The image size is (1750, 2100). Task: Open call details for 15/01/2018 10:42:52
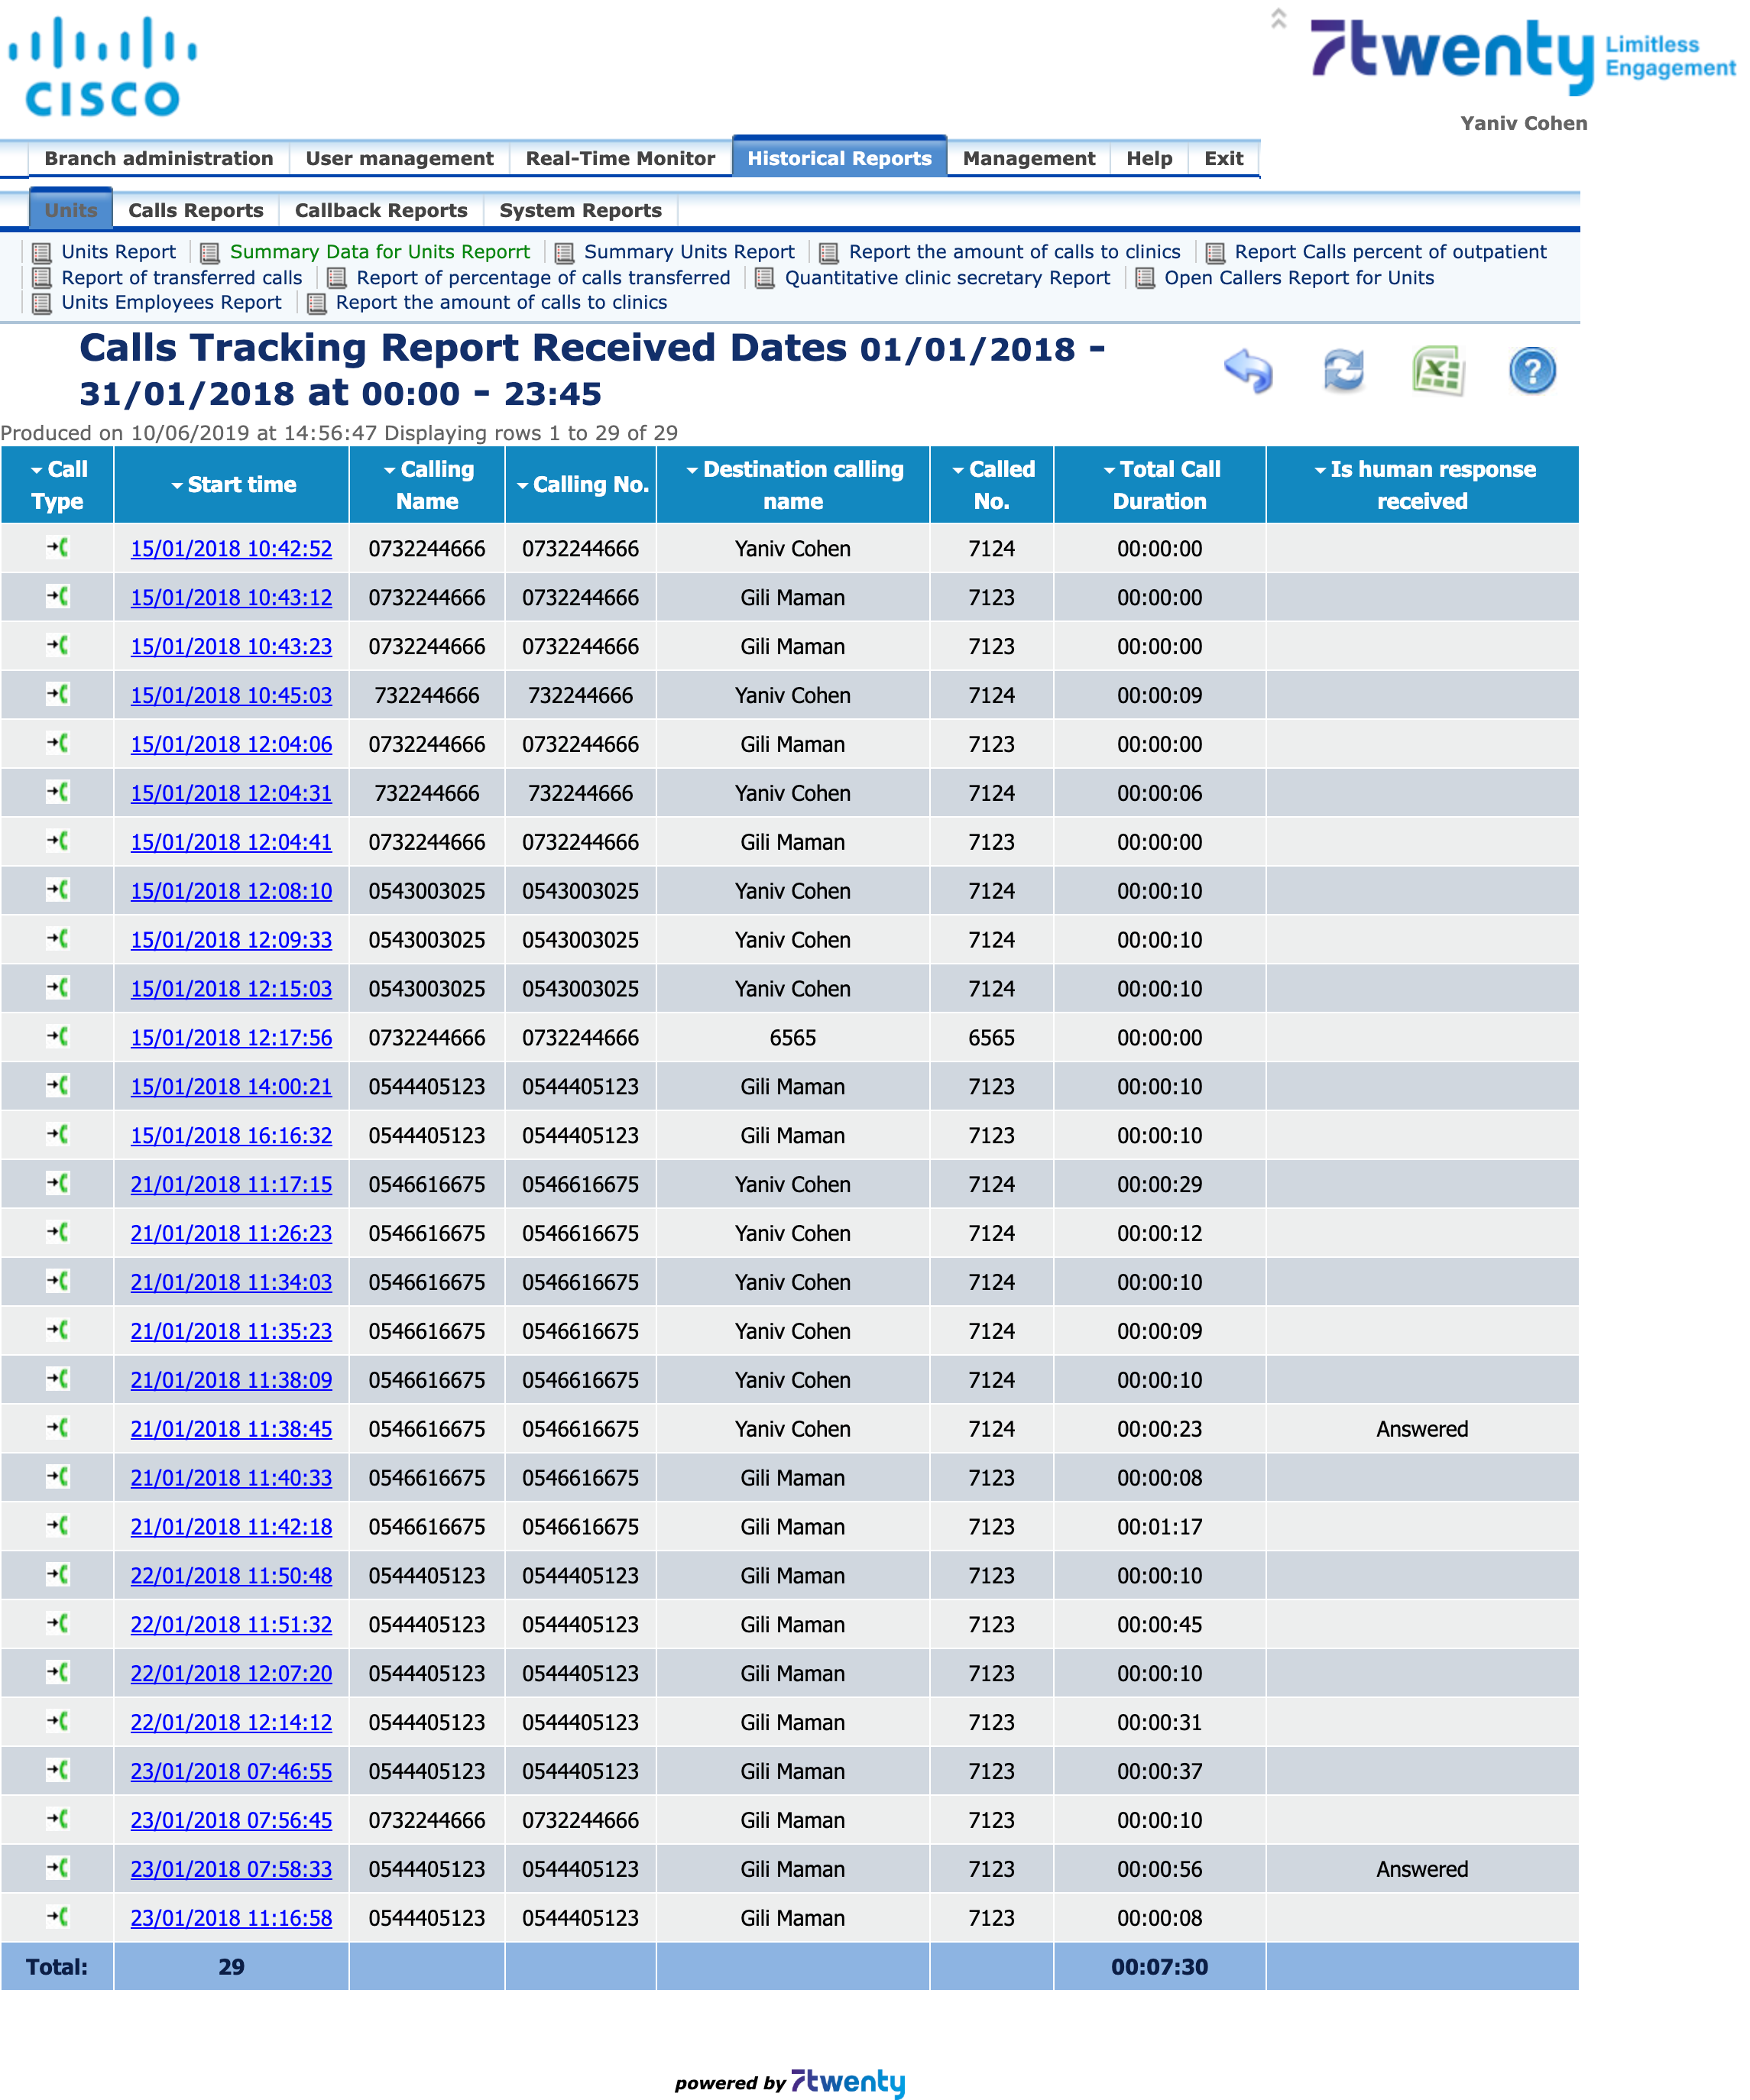(231, 548)
